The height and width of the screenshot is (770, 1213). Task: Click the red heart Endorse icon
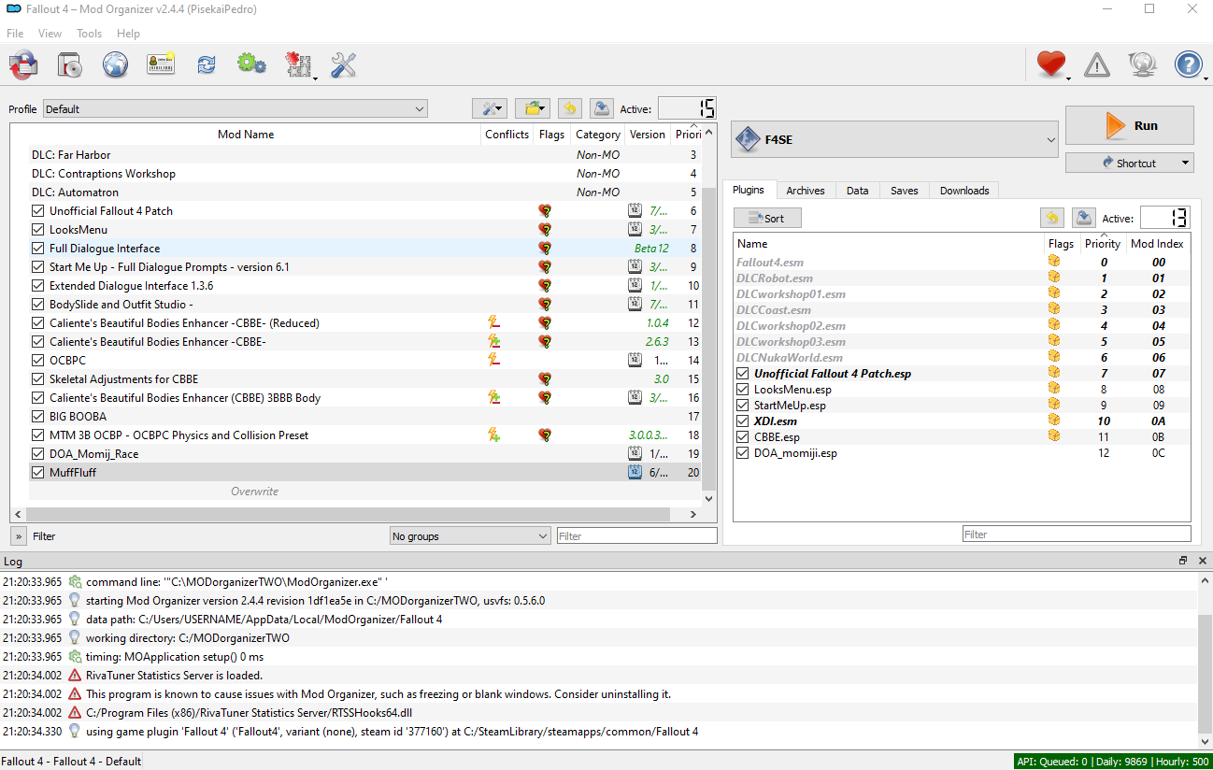point(1051,64)
